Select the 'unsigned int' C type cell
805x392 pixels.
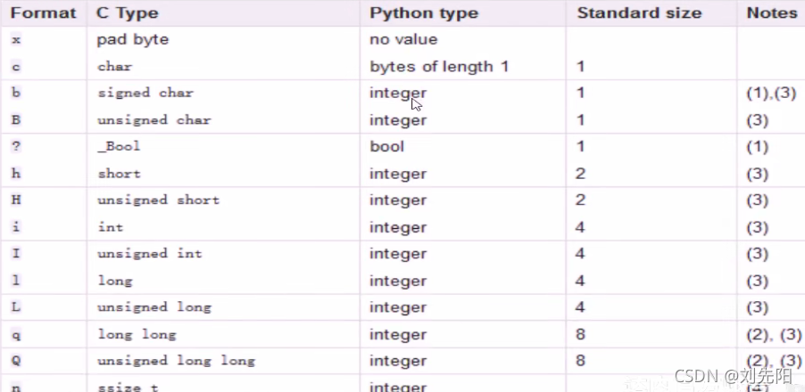coord(150,253)
